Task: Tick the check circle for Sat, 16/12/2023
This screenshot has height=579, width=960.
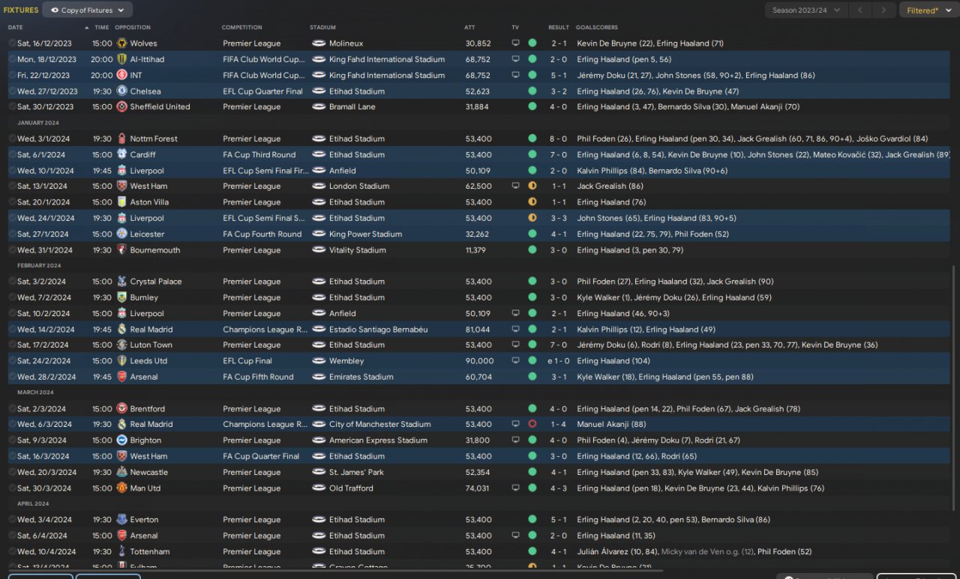Action: pos(12,43)
